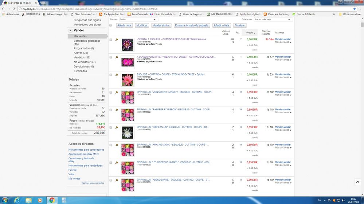Image resolution: width=364 pixels, height=204 pixels.
Task: Click key icon for OXIPETALUM listing
Action: pos(117,128)
